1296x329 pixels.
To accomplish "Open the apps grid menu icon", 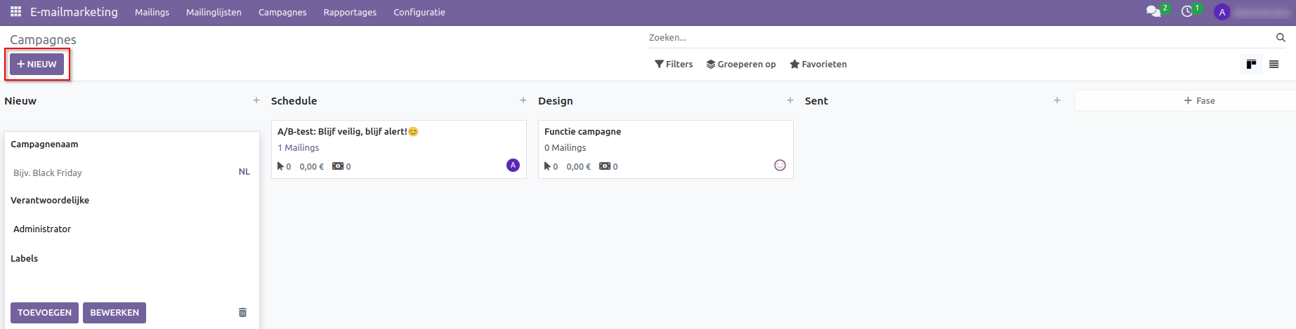I will [15, 12].
